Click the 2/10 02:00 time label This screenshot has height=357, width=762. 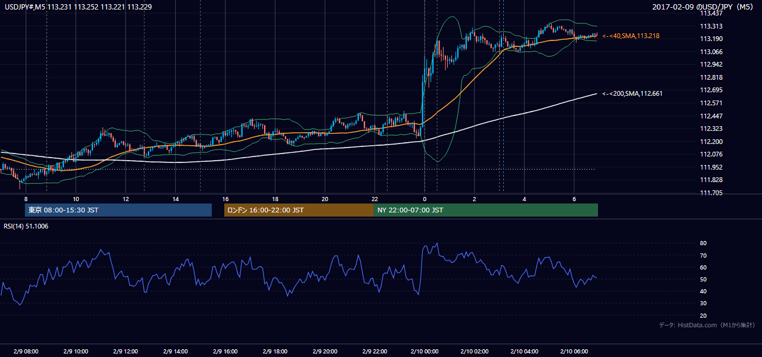coord(474,351)
